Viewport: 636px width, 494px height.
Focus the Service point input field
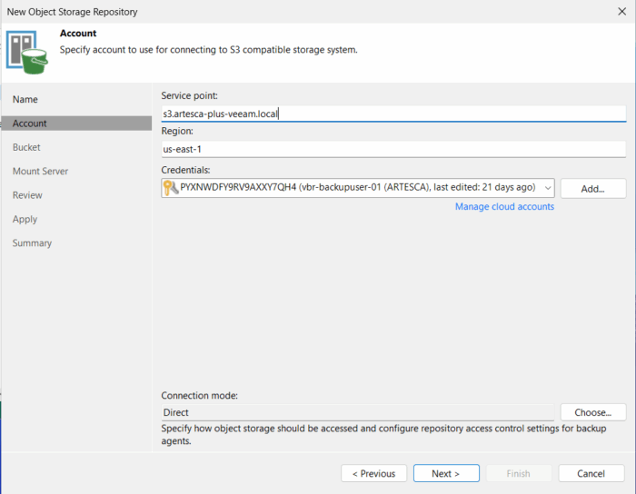(393, 114)
